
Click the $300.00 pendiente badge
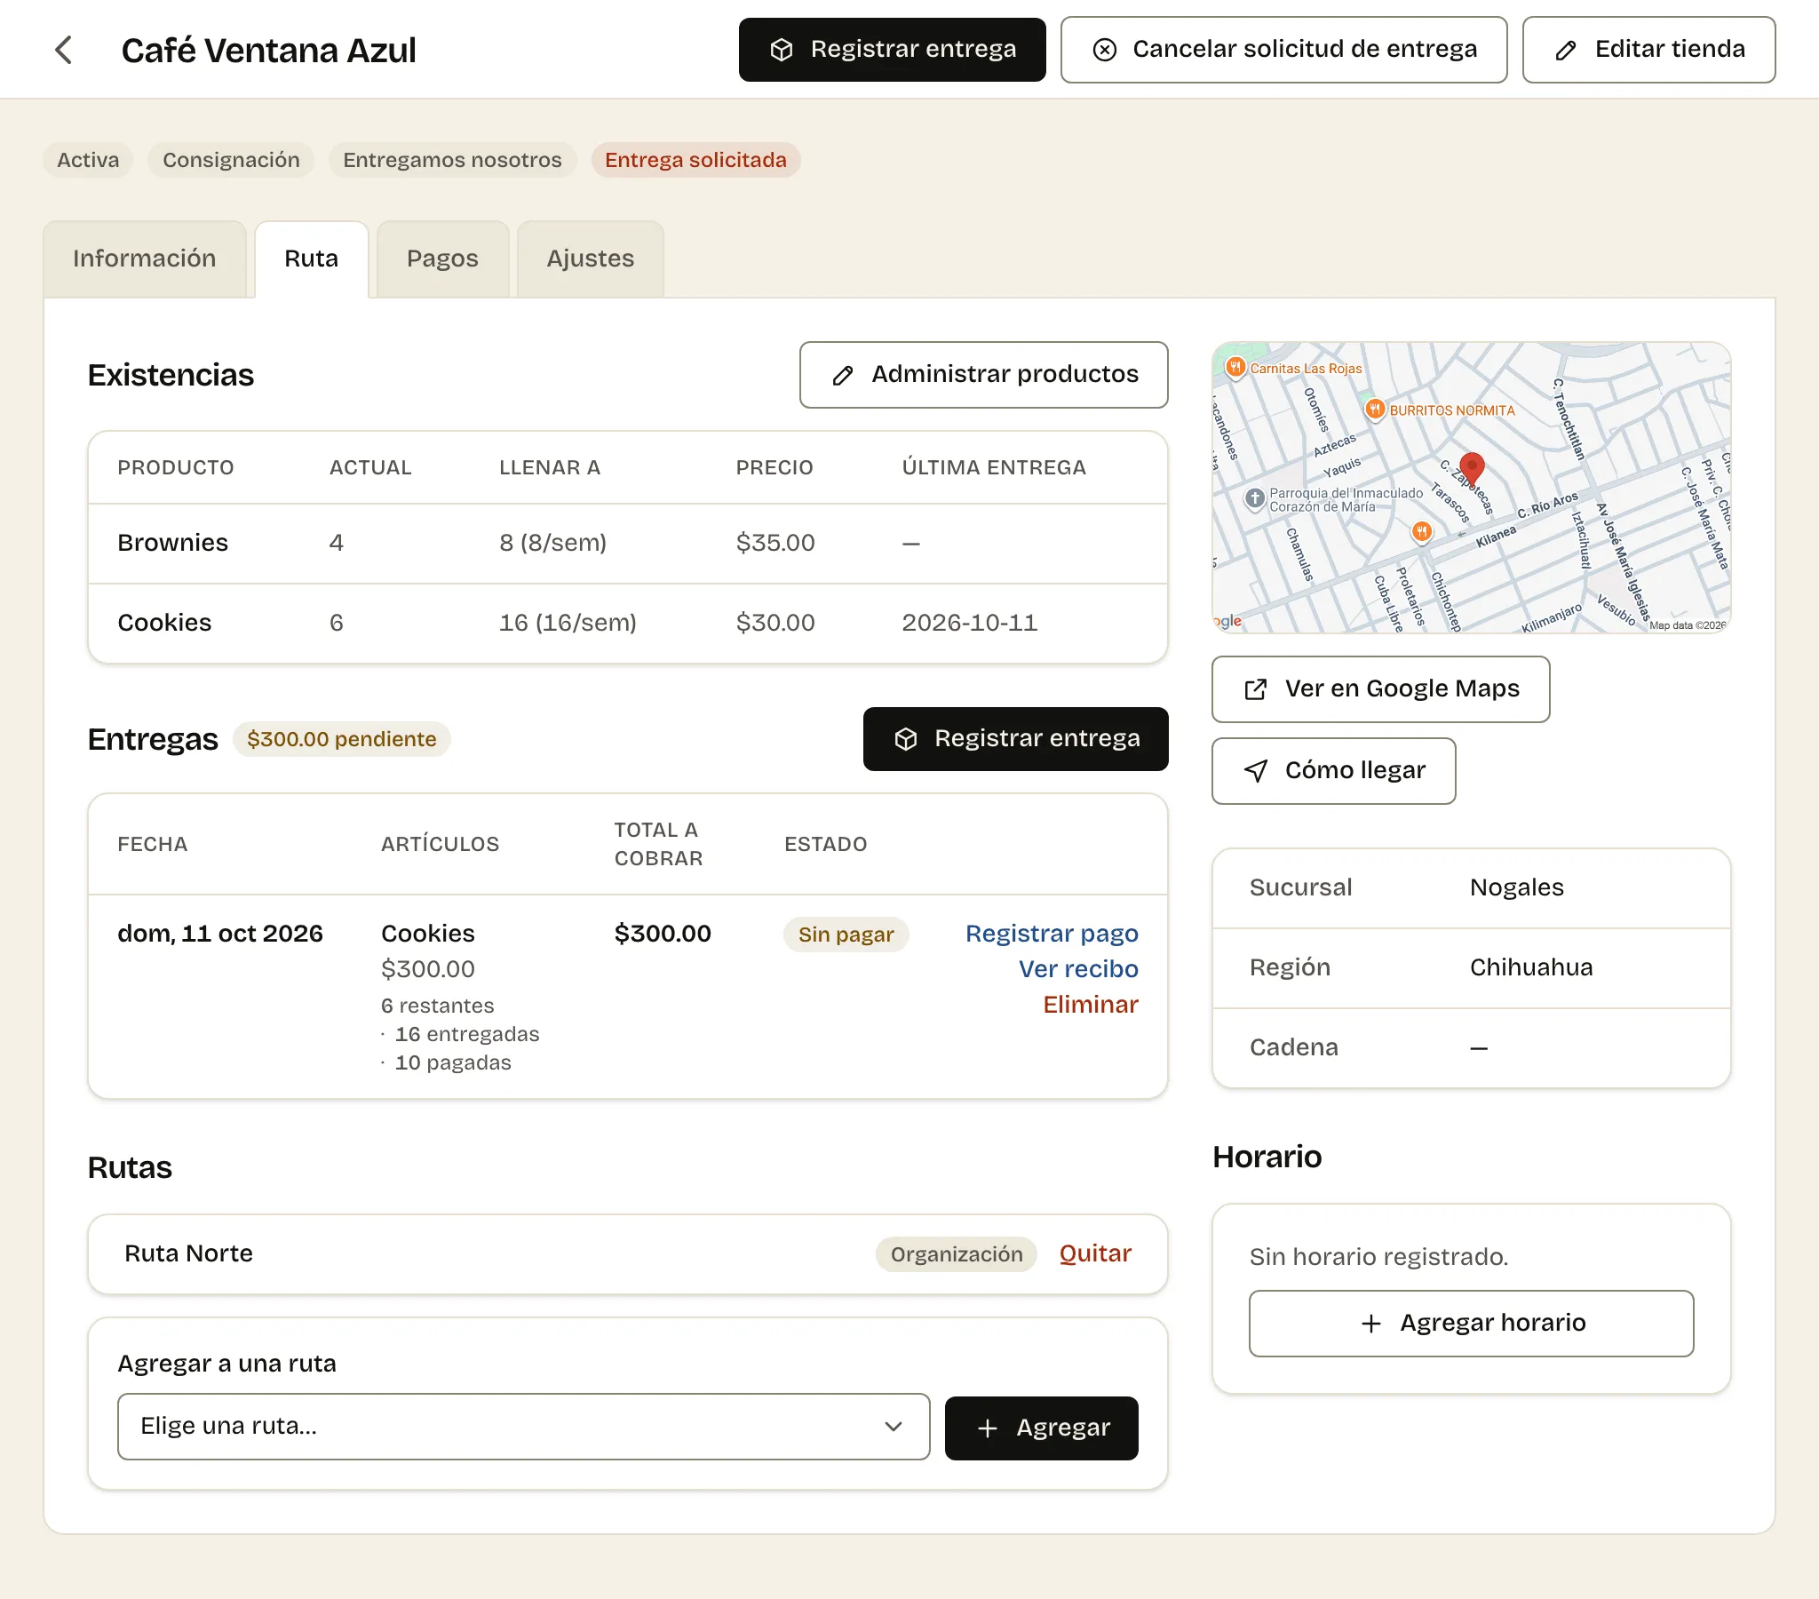(342, 739)
